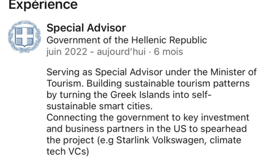Click the word Tourism. starting the second line

tap(65, 84)
